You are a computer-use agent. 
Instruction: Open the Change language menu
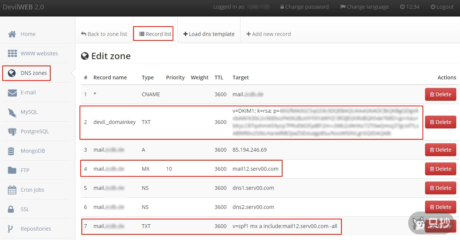pyautogui.click(x=364, y=6)
